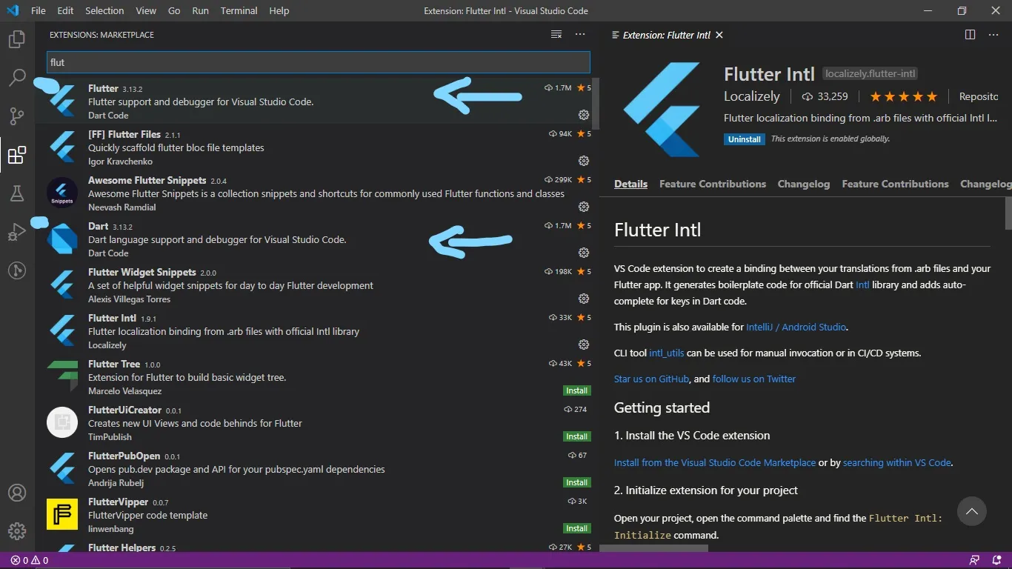Open the manage gear in the Flutter Intl list row

[584, 345]
